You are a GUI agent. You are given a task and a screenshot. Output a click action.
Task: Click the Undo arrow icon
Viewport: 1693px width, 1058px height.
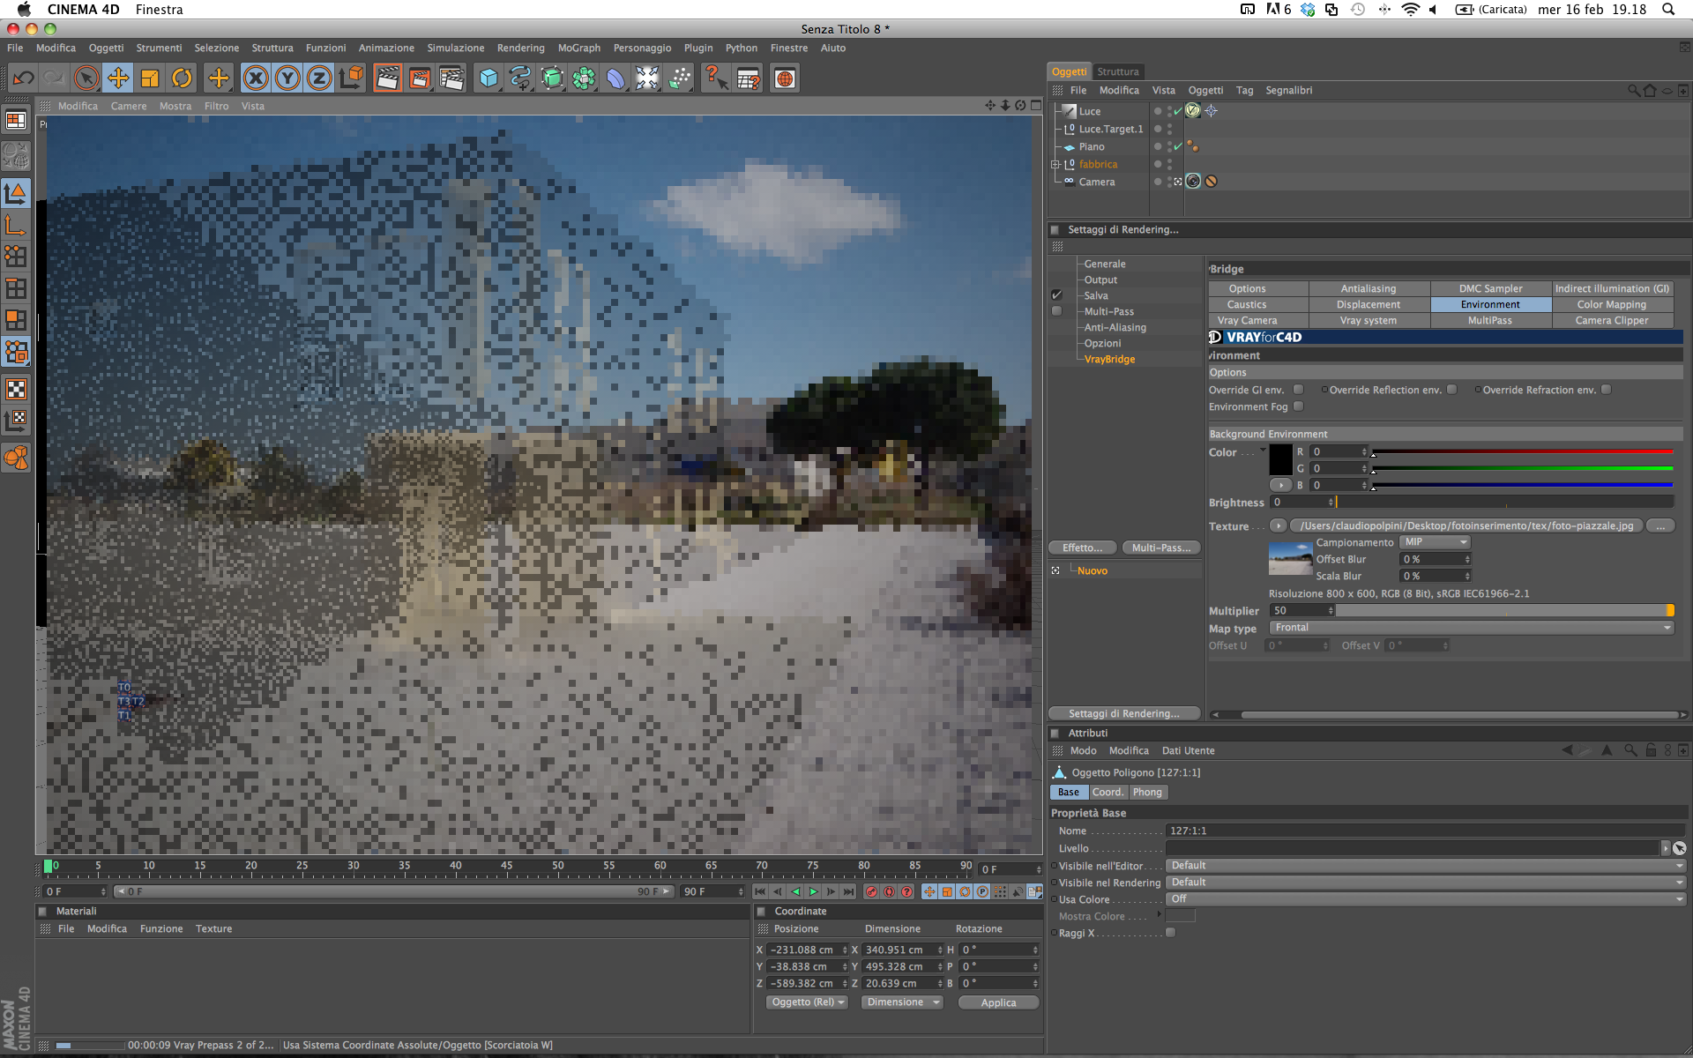(24, 78)
